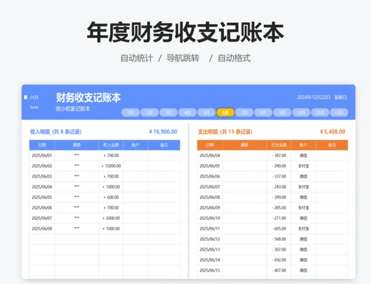Viewport: 371px width, 284px height.
Task: Click the white square icon beside 六月
Action: 25,97
